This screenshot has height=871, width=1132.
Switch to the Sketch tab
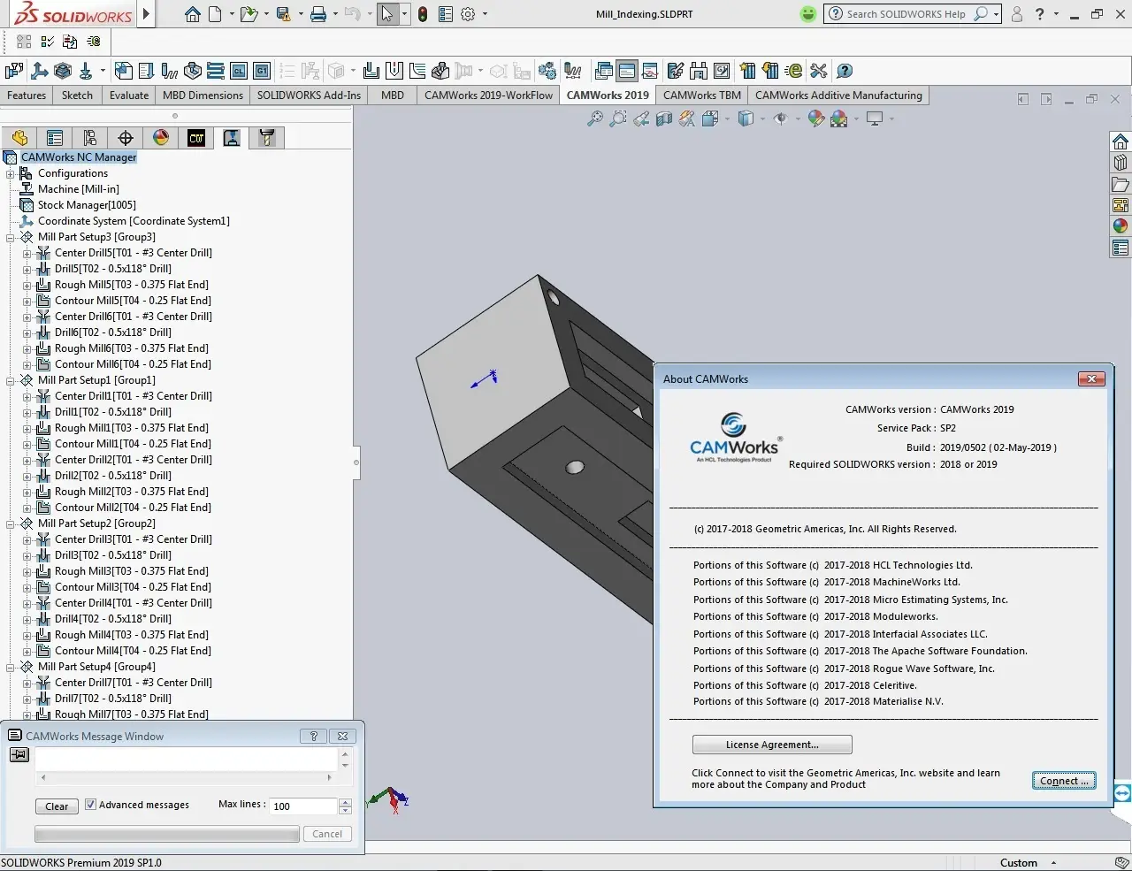point(77,96)
